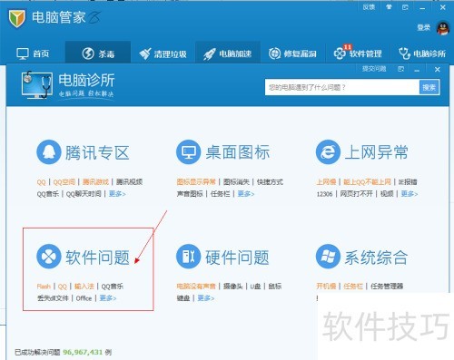Click the problem search input field
The width and height of the screenshot is (454, 360).
[342, 87]
